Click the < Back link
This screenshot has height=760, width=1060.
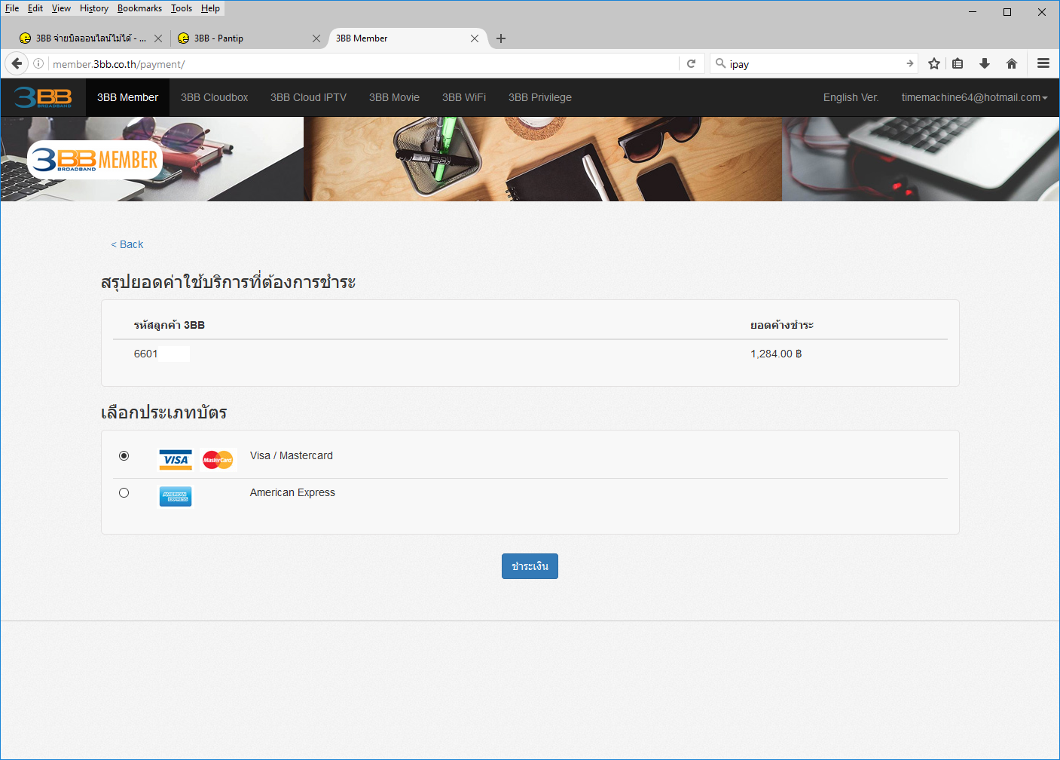tap(127, 244)
